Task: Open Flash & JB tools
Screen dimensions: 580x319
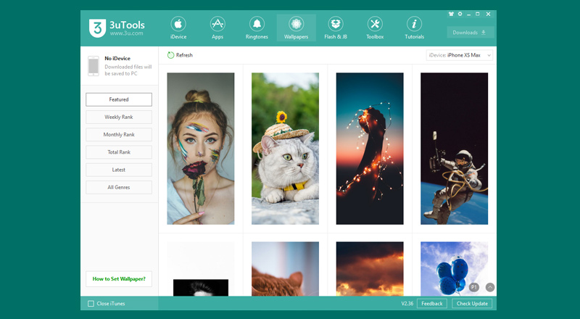Action: point(336,28)
